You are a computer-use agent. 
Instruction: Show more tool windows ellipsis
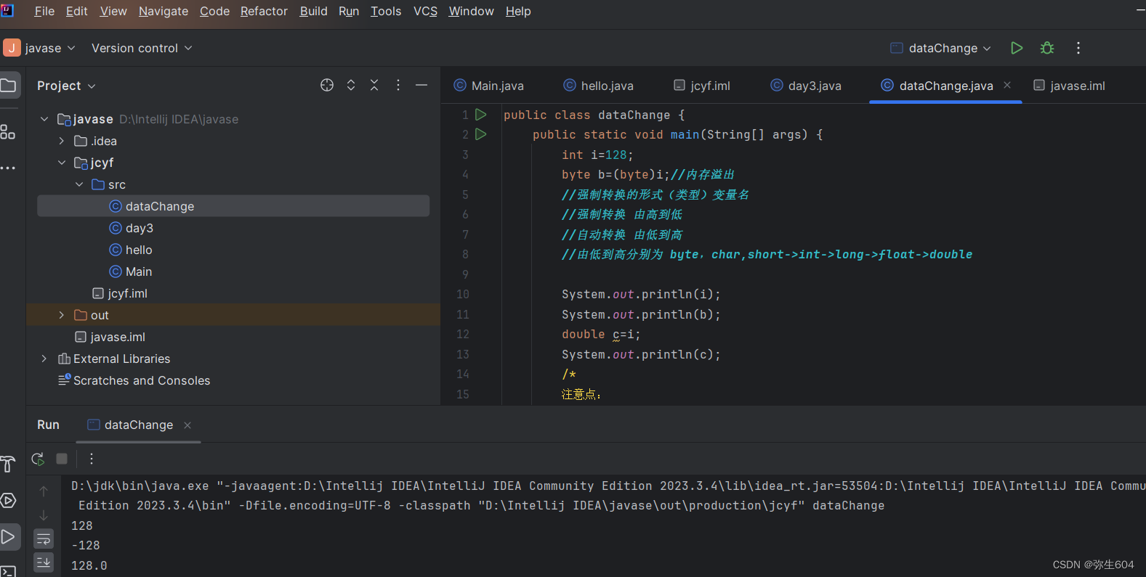pyautogui.click(x=8, y=168)
